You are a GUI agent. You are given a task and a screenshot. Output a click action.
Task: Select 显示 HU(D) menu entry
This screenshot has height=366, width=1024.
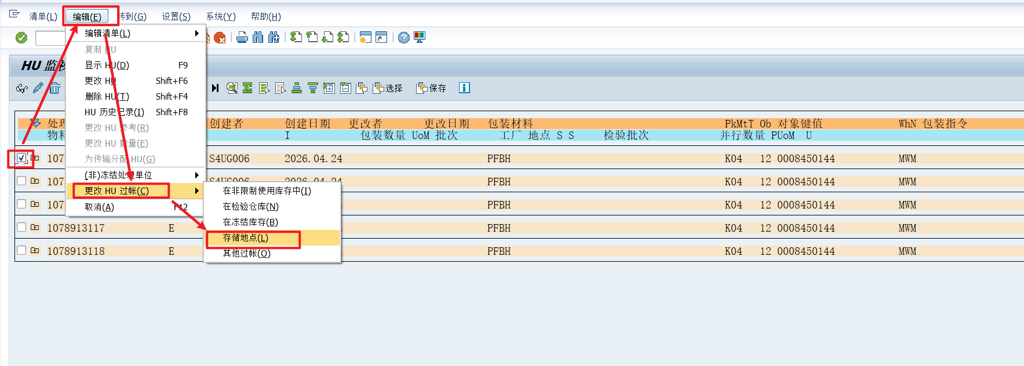click(x=136, y=65)
